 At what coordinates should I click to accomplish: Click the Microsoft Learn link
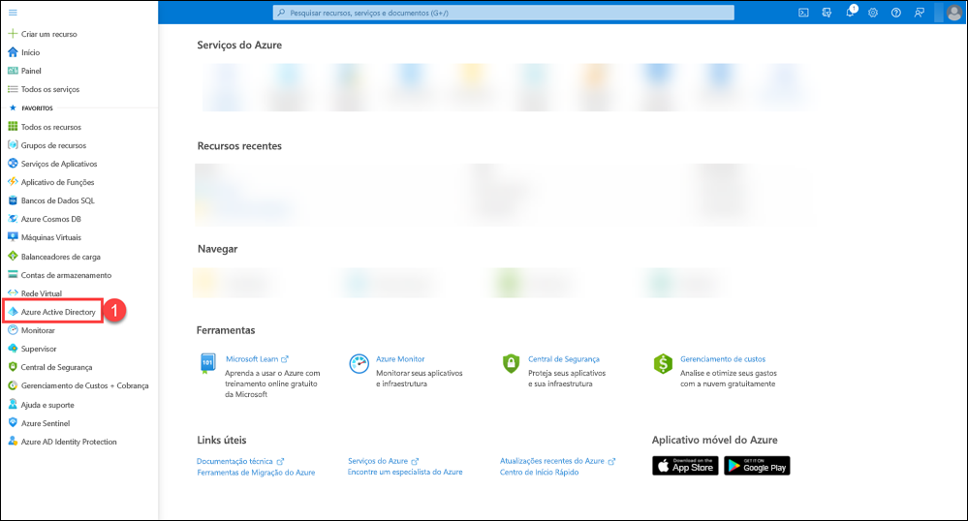click(x=251, y=358)
